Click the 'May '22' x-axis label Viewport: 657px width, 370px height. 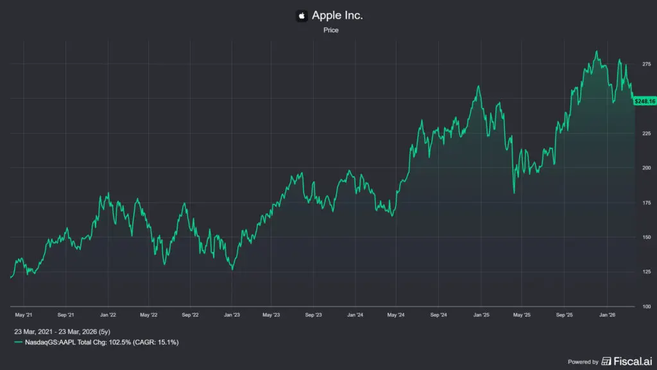pyautogui.click(x=148, y=315)
